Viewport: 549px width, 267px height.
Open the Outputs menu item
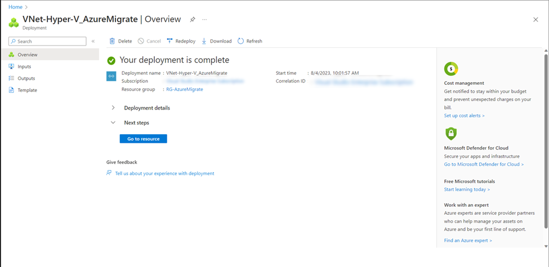coord(50,78)
